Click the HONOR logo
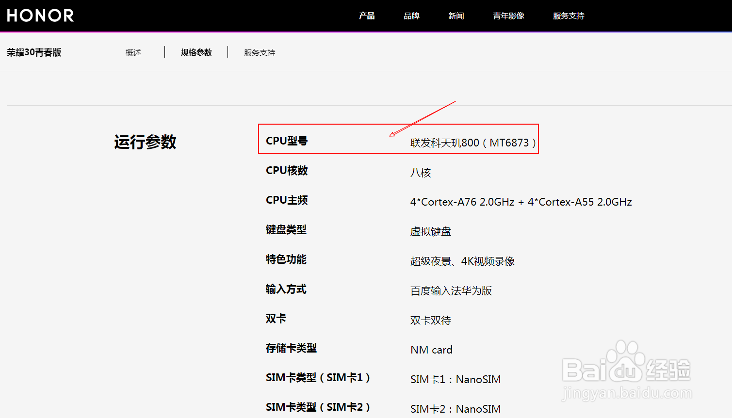The image size is (732, 418). tap(40, 16)
